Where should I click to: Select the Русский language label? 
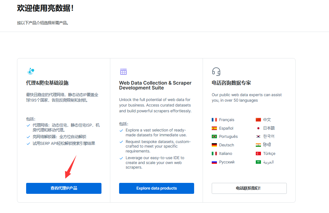point(227,162)
